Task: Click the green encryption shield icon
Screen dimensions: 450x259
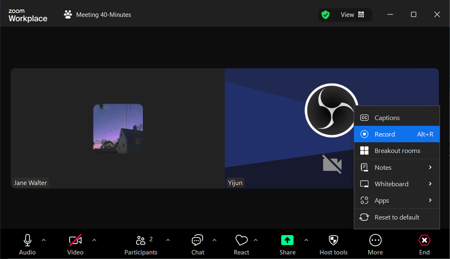Action: click(x=326, y=15)
